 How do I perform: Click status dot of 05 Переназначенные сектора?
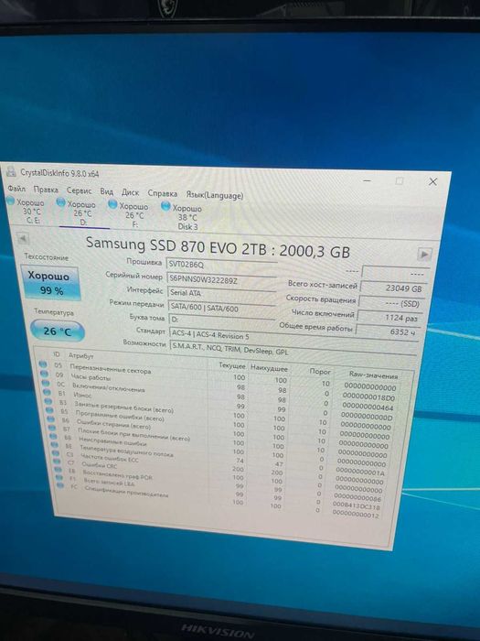tap(43, 364)
